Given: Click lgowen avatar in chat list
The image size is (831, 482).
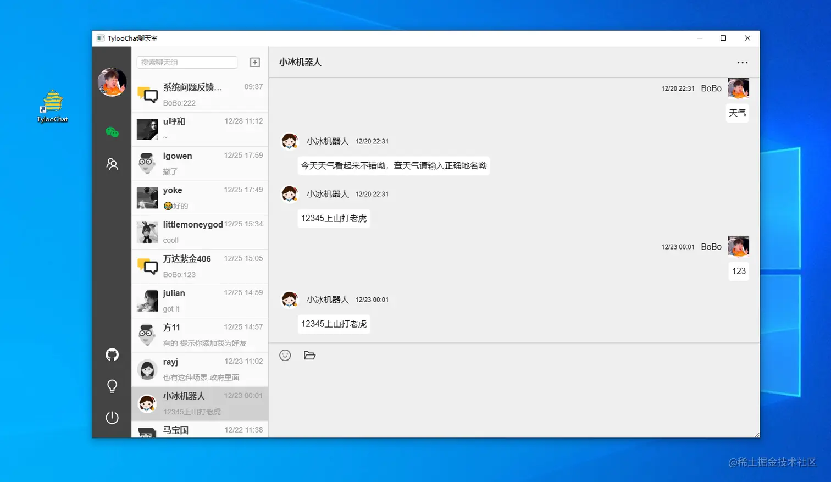Looking at the screenshot, I should 147,163.
